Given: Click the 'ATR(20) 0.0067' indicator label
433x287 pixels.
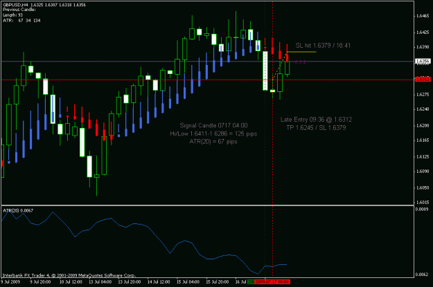Looking at the screenshot, I should (x=18, y=211).
